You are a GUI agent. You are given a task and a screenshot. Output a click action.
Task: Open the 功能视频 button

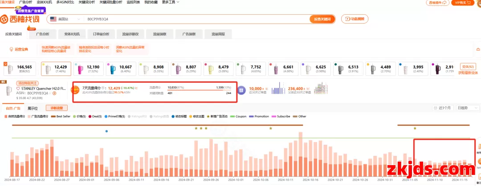[355, 19]
